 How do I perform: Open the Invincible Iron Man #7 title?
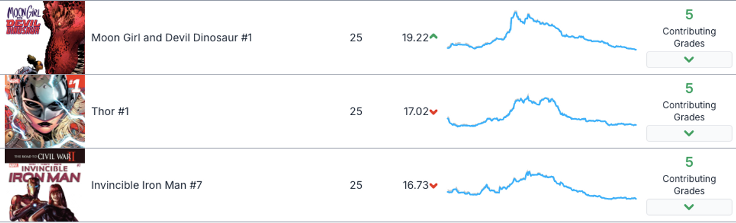147,185
